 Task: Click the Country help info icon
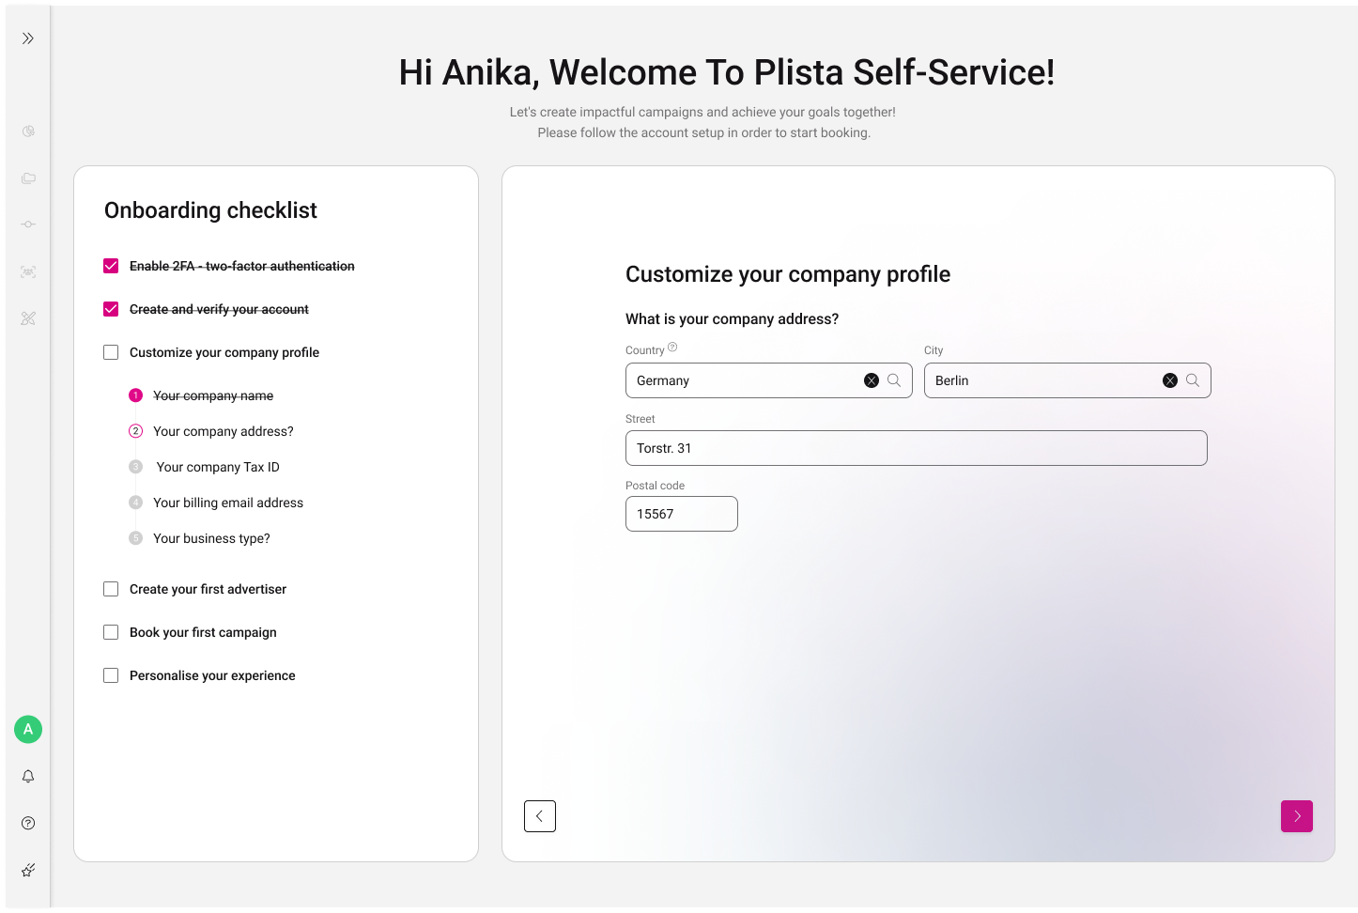(672, 348)
